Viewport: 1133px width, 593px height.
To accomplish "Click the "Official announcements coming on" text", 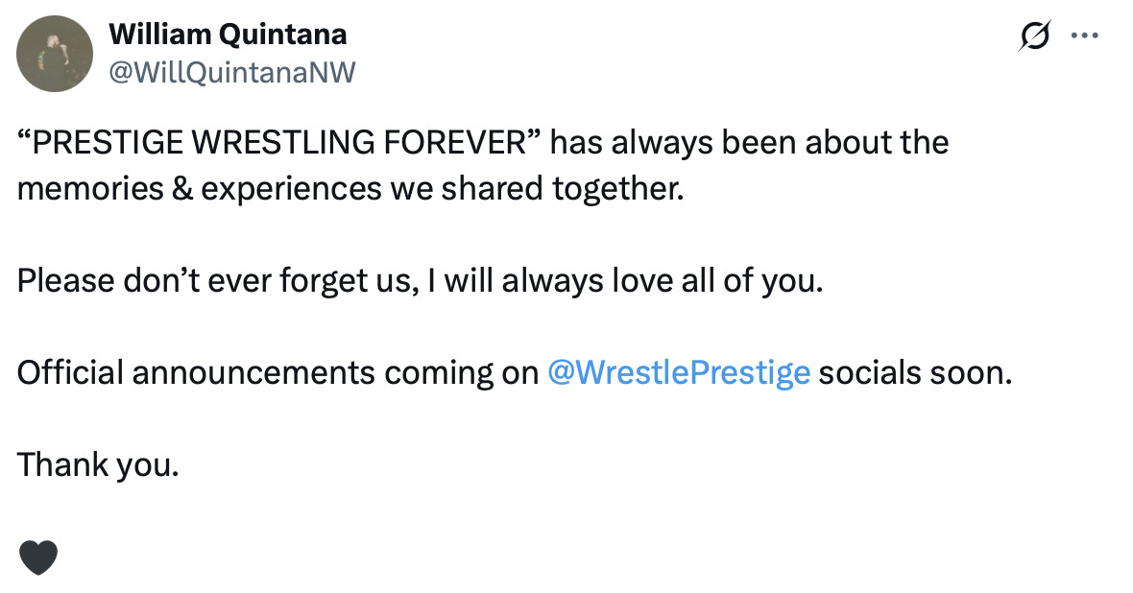I will [x=277, y=372].
